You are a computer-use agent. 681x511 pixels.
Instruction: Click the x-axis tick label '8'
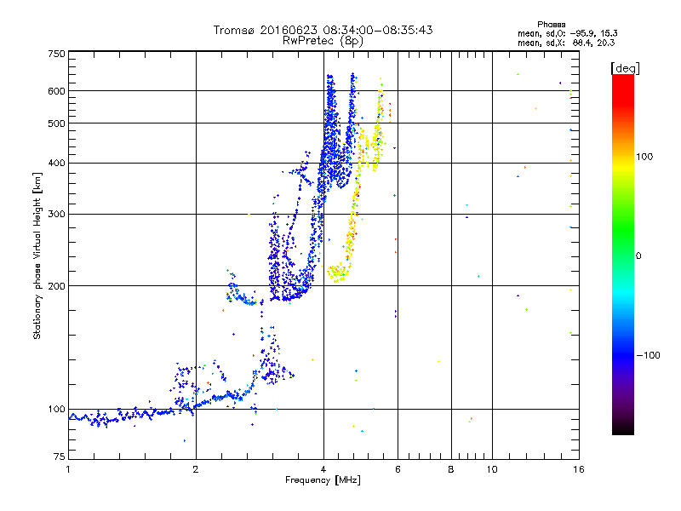[451, 469]
